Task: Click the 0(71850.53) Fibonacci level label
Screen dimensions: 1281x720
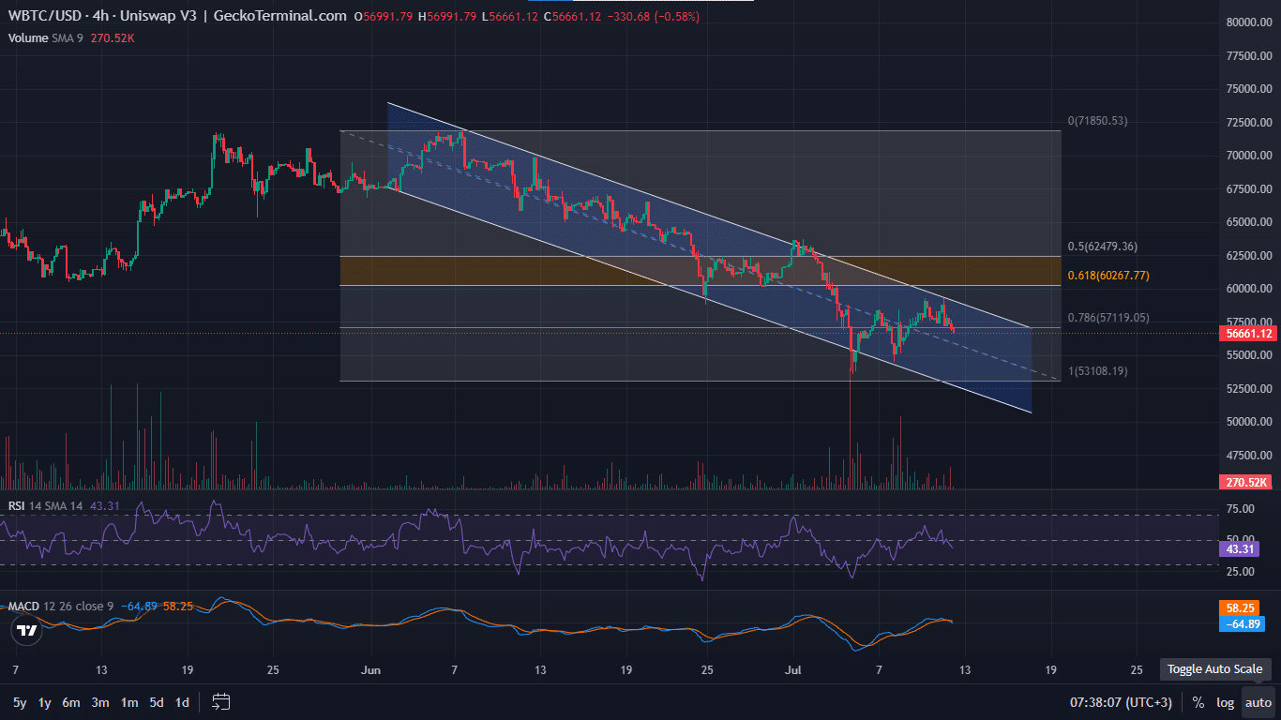Action: point(1097,121)
